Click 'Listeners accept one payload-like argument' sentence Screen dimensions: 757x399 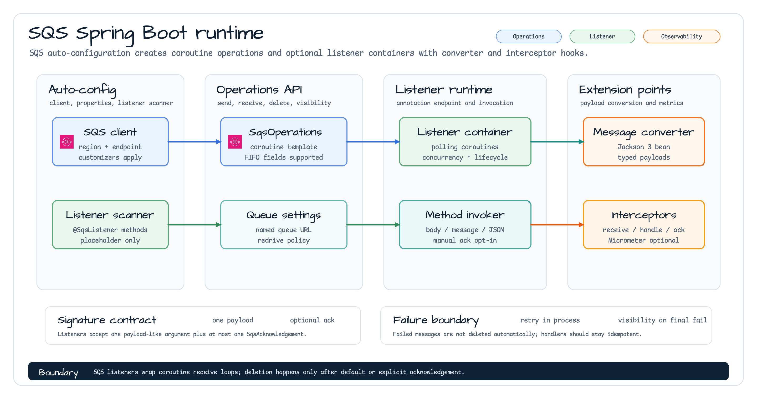[x=182, y=334]
